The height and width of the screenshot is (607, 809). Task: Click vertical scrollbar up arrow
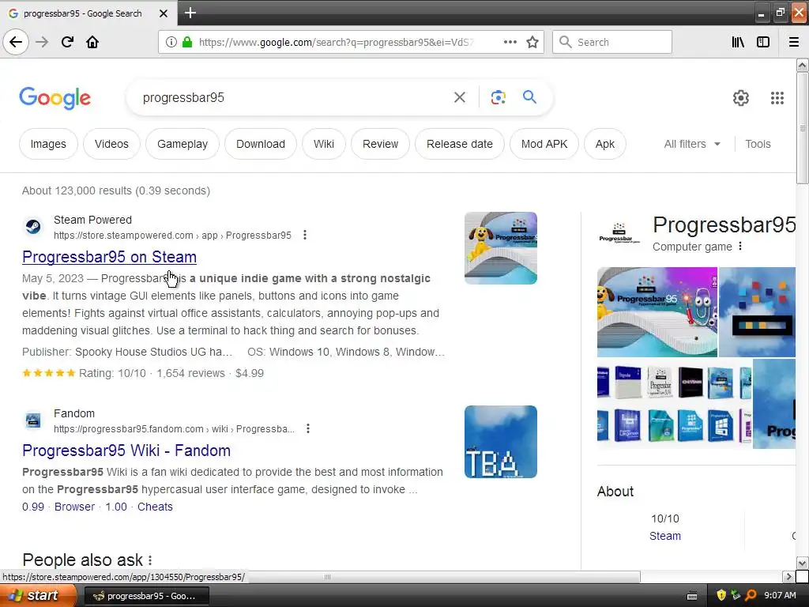pos(803,65)
